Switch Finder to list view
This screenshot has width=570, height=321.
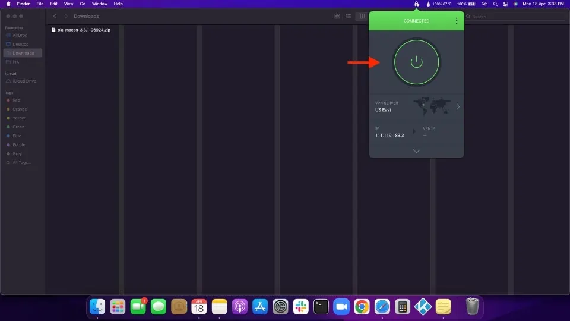[x=349, y=17]
